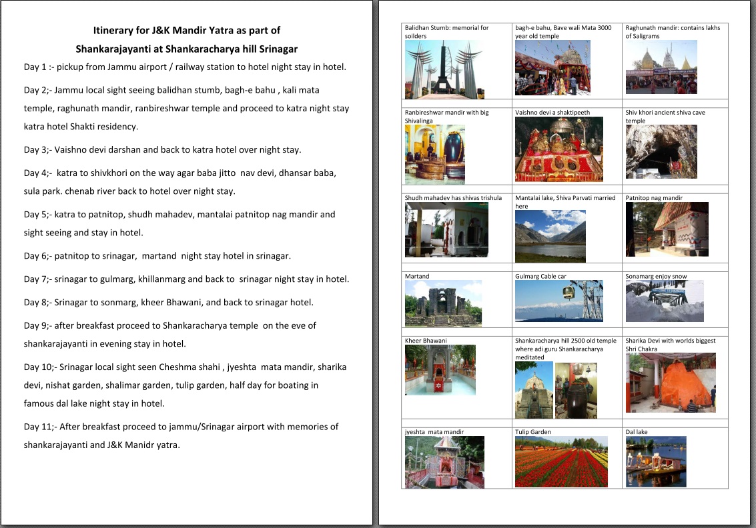This screenshot has width=756, height=528.
Task: Select the Tulip Garden picture
Action: point(561,461)
